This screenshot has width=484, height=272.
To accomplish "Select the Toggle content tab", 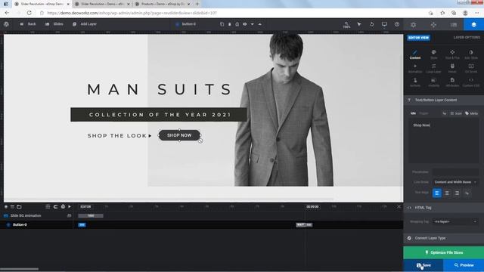I will (423, 113).
